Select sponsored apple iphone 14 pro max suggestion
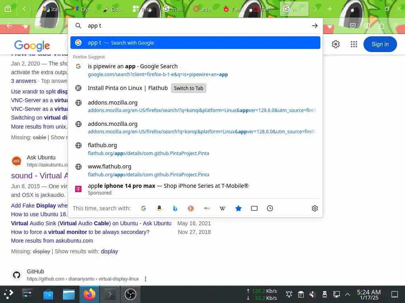Image resolution: width=405 pixels, height=303 pixels. [195, 189]
